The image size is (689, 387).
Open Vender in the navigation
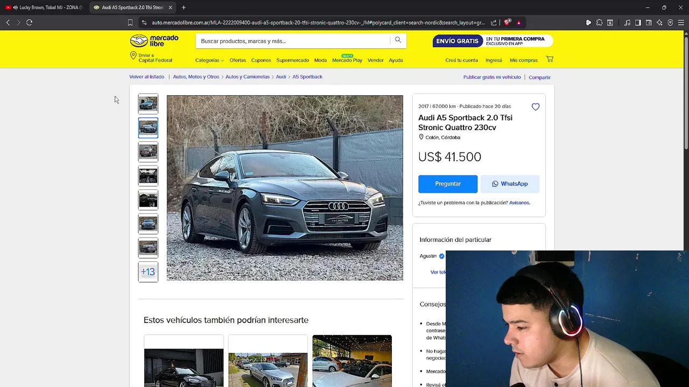[376, 60]
